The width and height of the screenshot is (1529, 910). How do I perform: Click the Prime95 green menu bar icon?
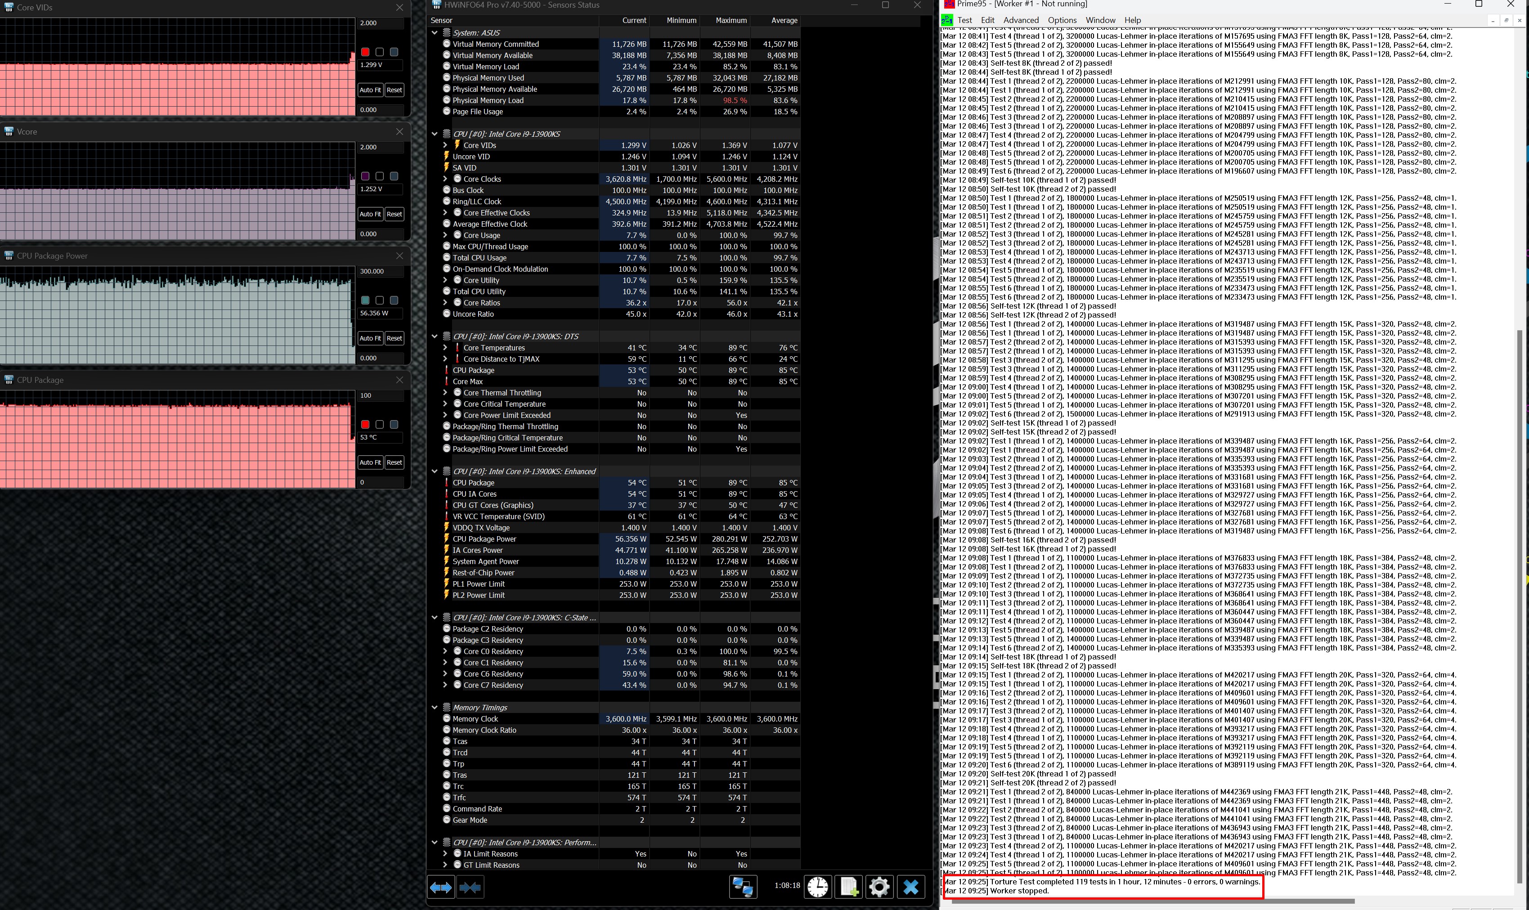tap(946, 20)
